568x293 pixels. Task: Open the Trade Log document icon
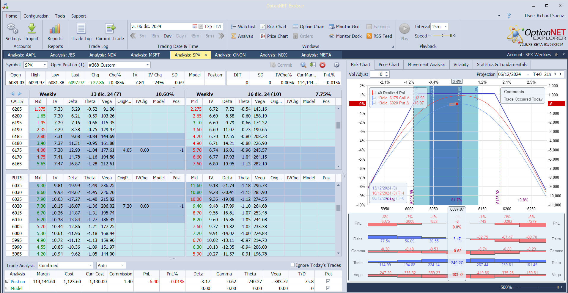[81, 29]
